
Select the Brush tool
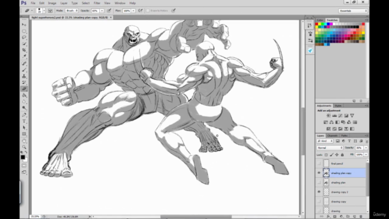[x=24, y=70]
